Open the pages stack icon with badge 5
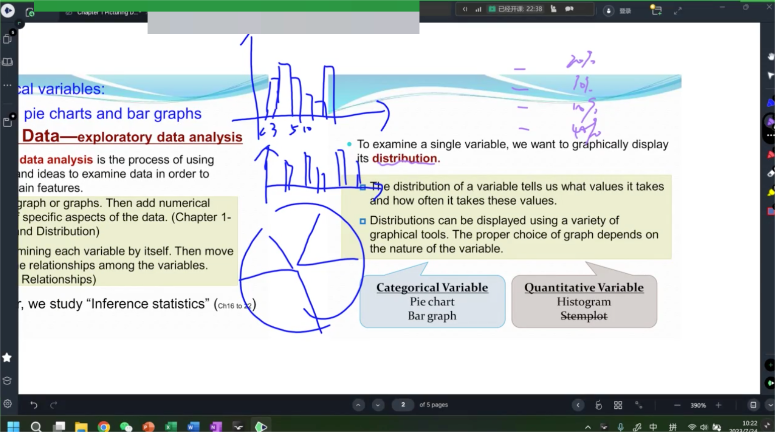The image size is (775, 432). [x=8, y=39]
